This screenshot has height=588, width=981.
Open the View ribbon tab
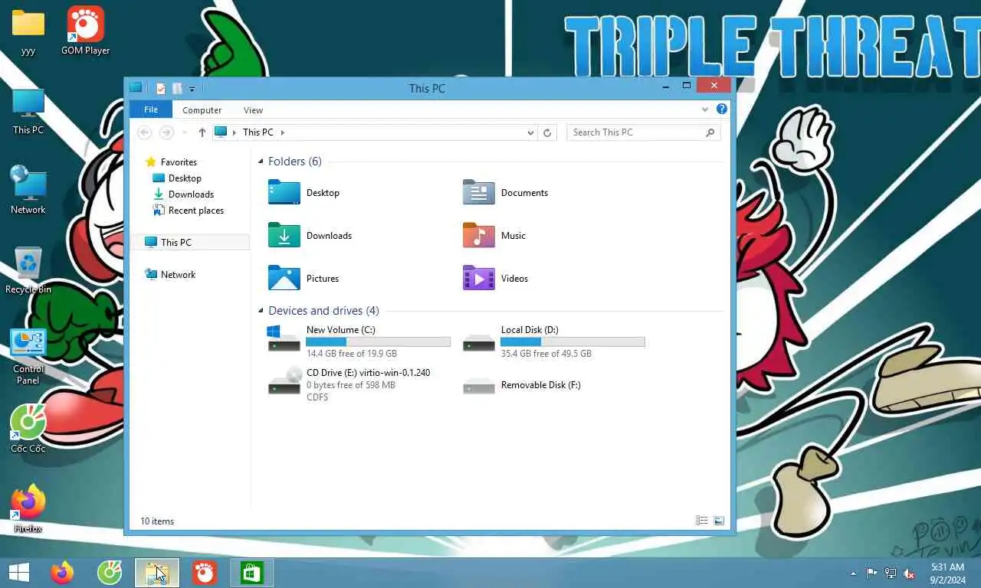tap(253, 110)
